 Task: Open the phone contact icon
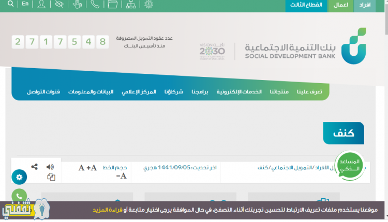(x=95, y=4)
